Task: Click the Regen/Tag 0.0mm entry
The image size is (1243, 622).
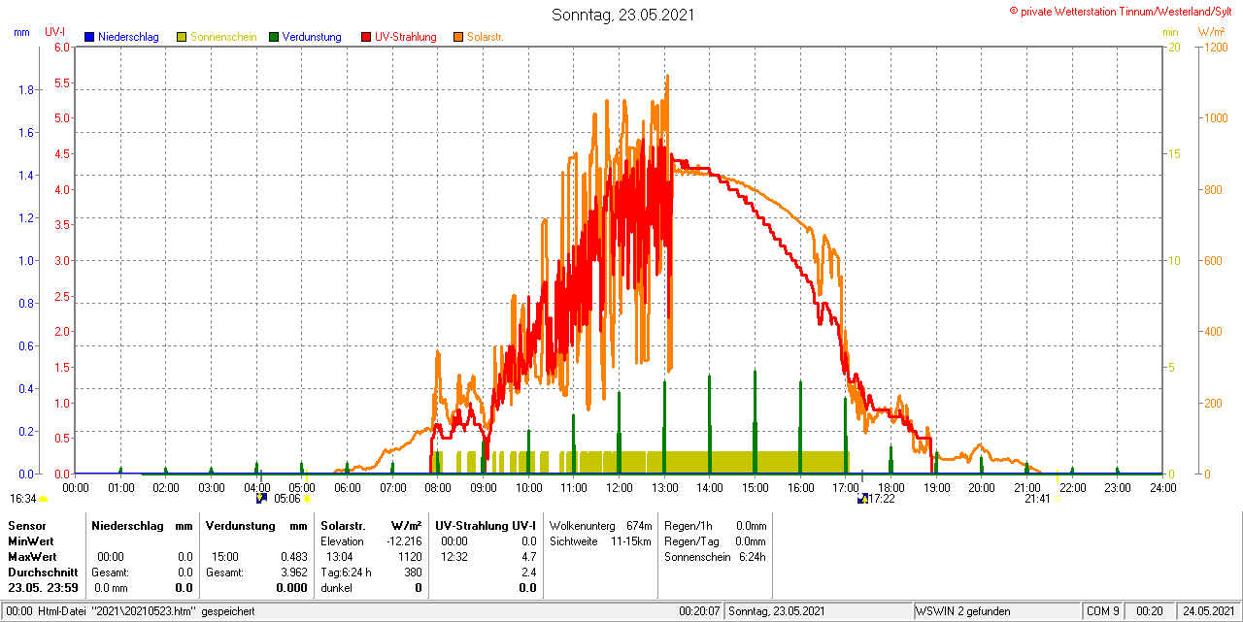Action: click(x=716, y=541)
